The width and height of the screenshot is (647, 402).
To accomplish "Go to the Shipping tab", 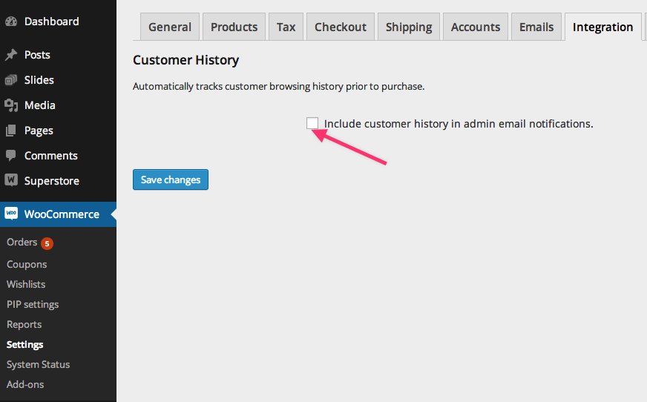I will pos(409,27).
